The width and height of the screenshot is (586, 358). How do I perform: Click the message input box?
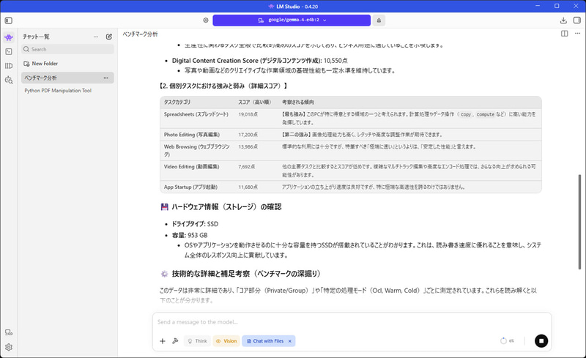tap(352, 322)
